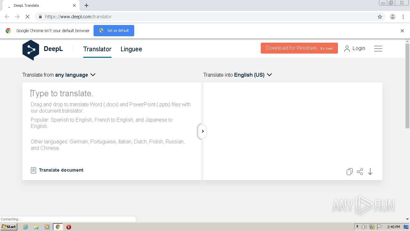Close the DeepL Translate tab
410x231 pixels.
tap(74, 5)
